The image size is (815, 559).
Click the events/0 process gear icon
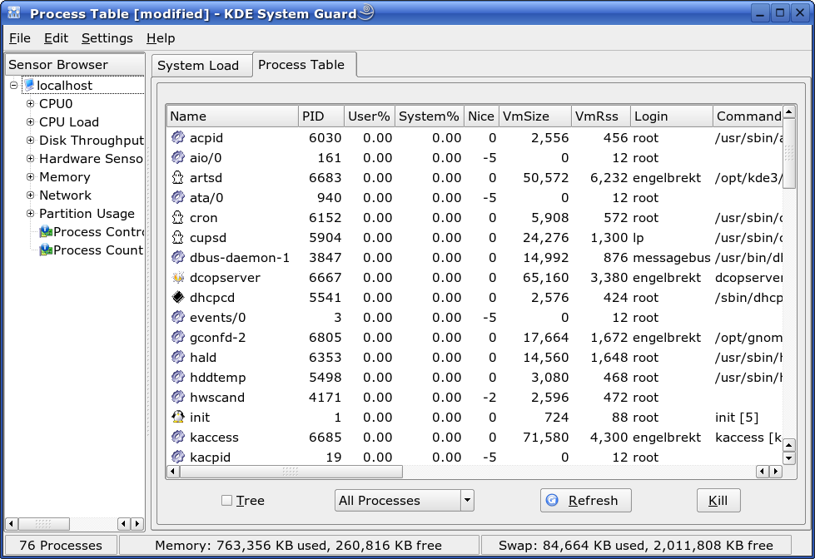[x=178, y=317]
